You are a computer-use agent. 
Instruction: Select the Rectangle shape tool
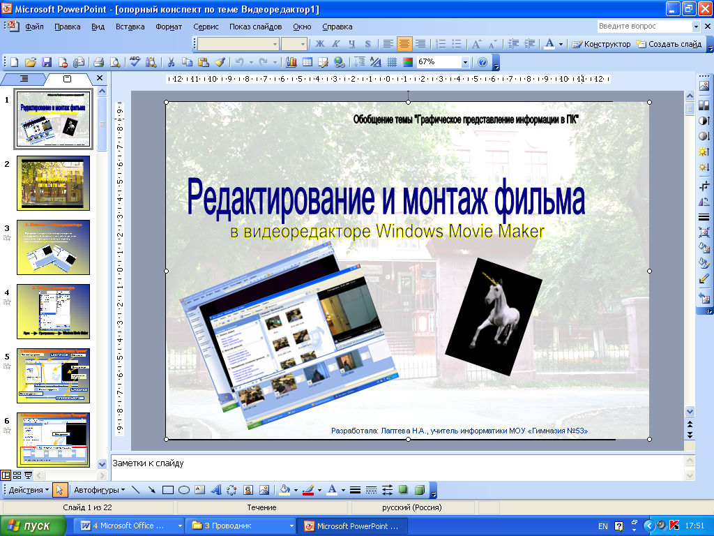pyautogui.click(x=168, y=490)
